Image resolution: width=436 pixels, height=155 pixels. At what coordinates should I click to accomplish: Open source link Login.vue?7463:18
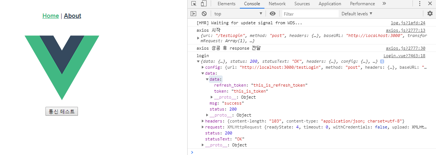tap(404, 56)
